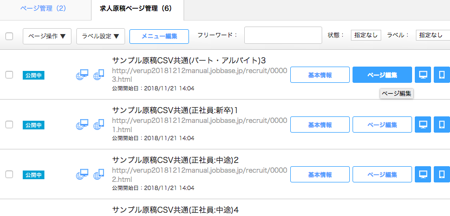
Task: Check the 正社員:新卒)1 row checkbox
Action: tap(9, 125)
